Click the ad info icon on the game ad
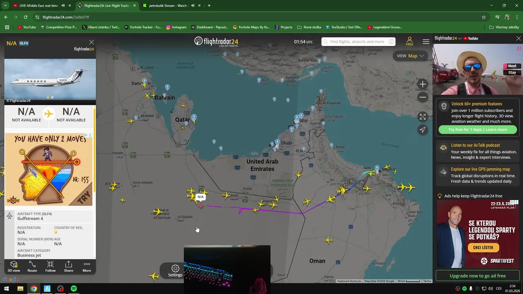The height and width of the screenshot is (294, 523). coord(85,136)
